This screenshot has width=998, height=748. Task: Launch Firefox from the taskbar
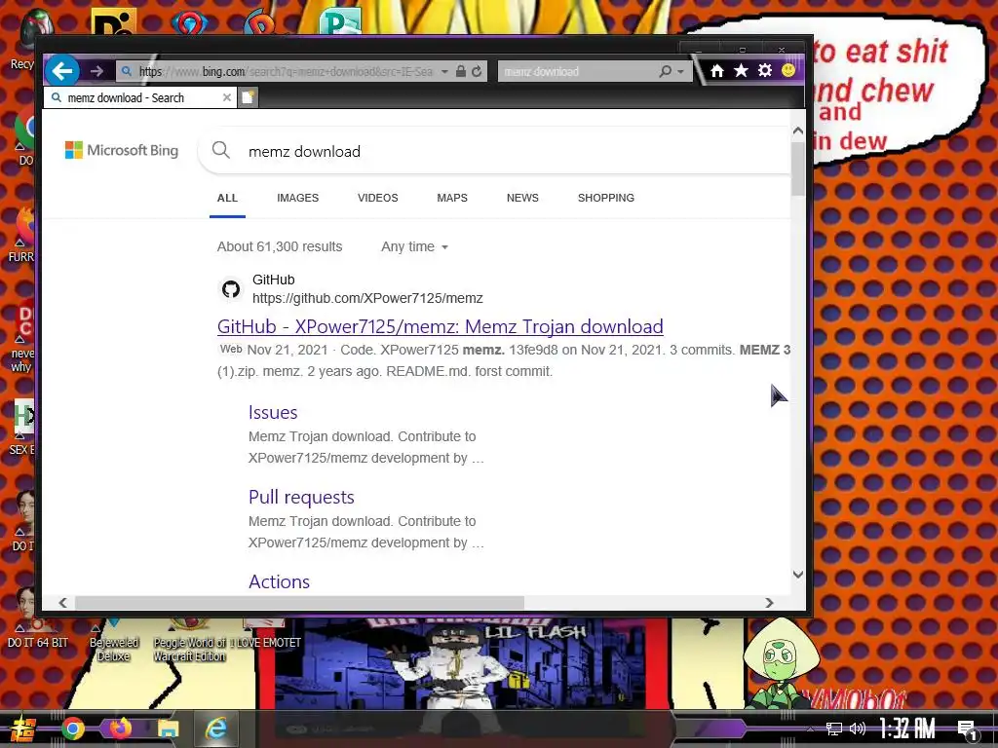coord(120,729)
